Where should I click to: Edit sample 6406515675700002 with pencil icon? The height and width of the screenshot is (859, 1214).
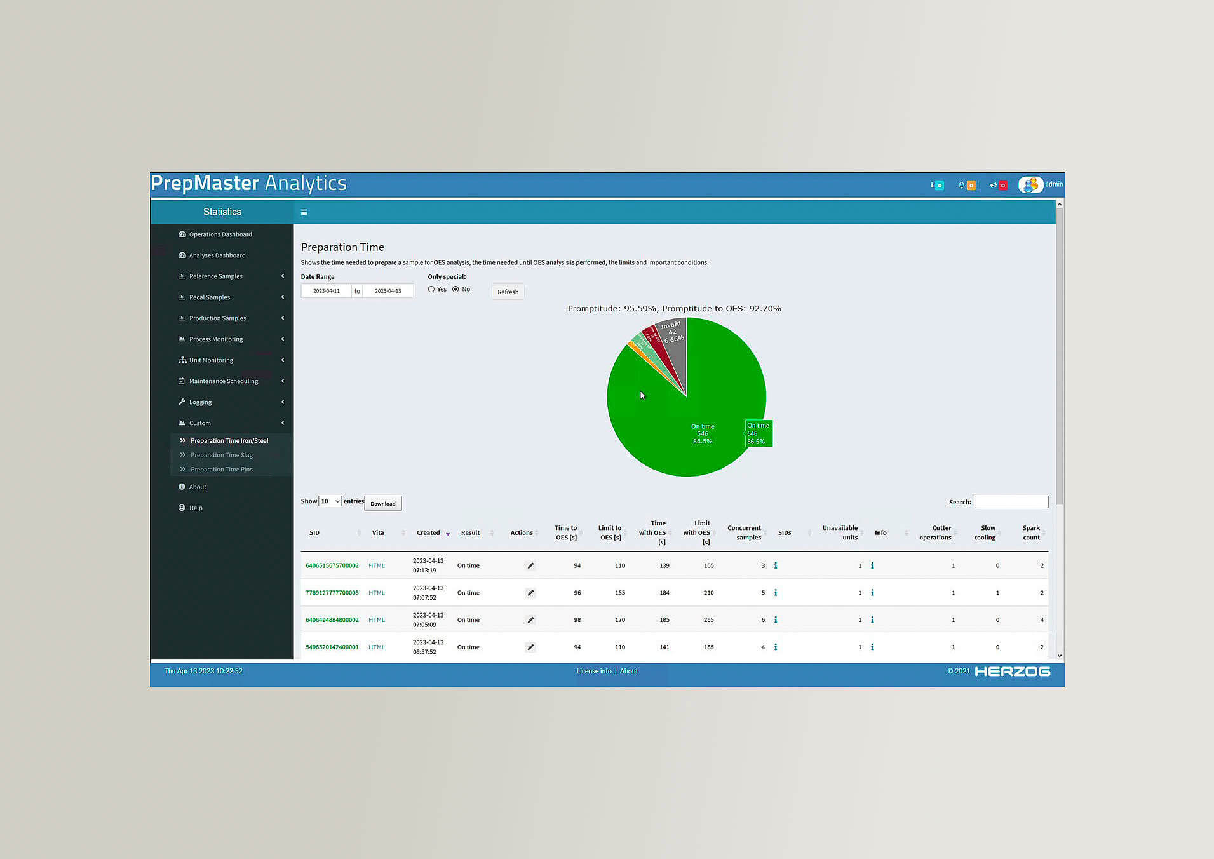click(530, 565)
